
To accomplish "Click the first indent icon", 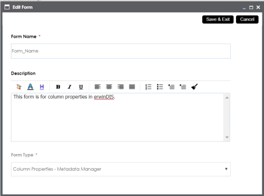I will pos(171,87).
